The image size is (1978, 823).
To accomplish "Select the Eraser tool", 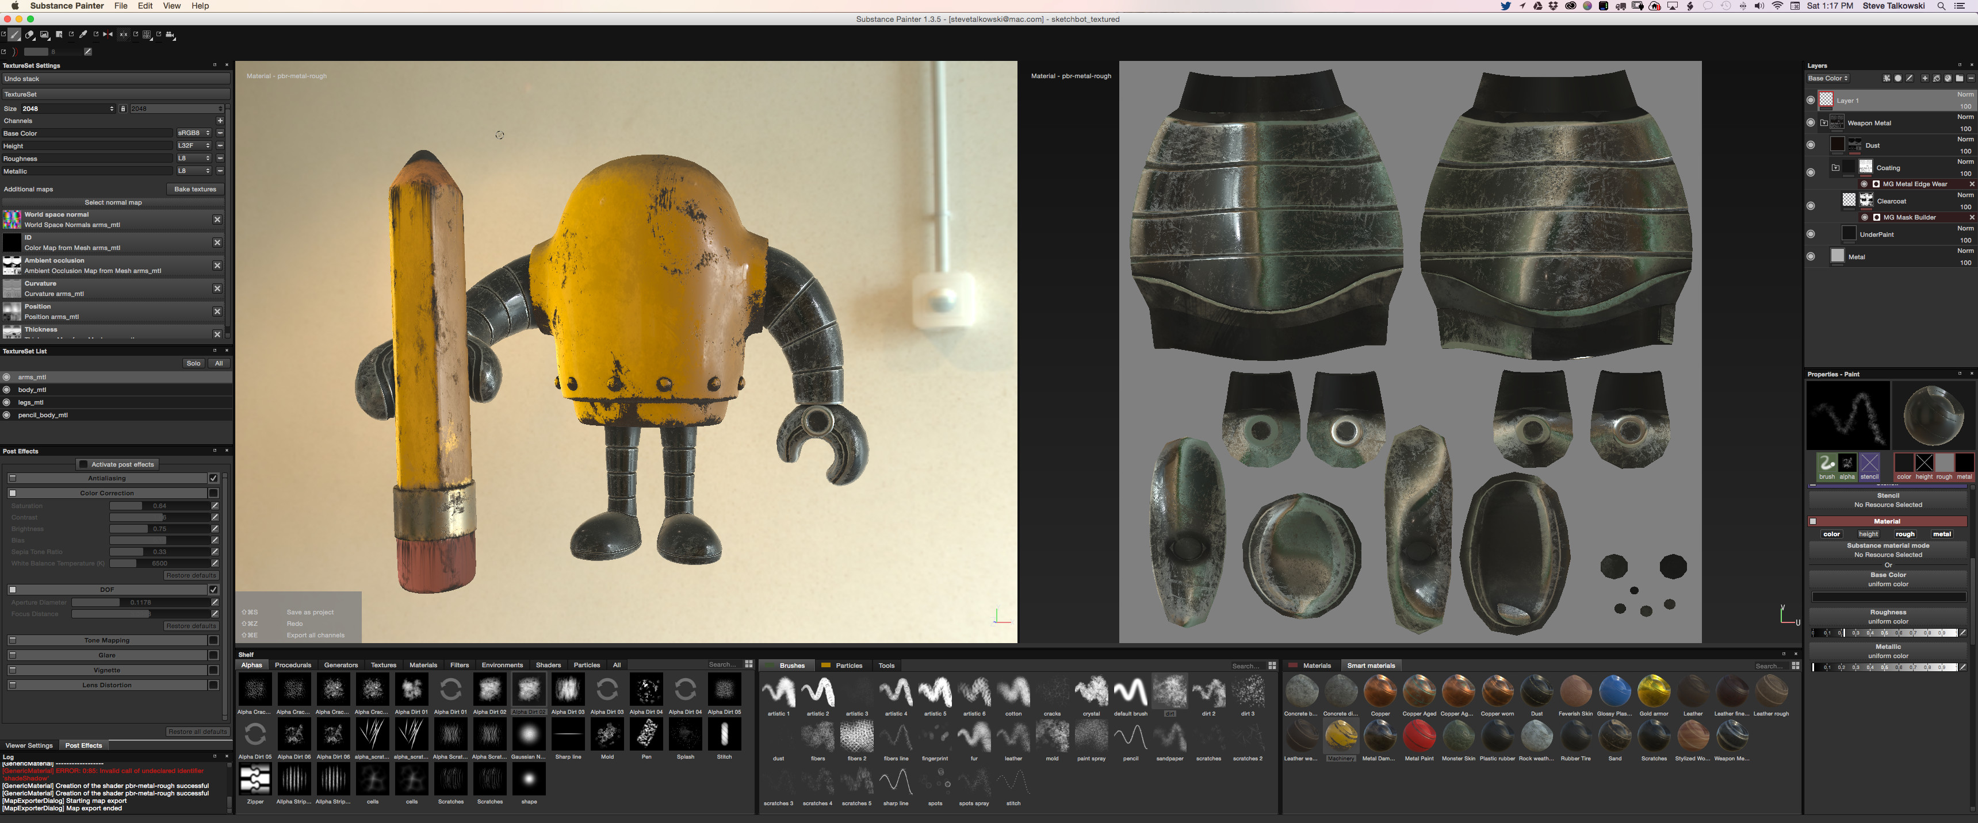I will pyautogui.click(x=29, y=34).
